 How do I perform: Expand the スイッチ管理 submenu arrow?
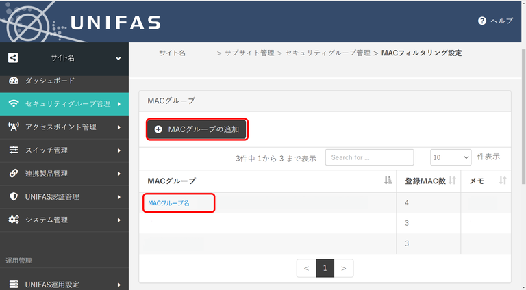tap(119, 150)
